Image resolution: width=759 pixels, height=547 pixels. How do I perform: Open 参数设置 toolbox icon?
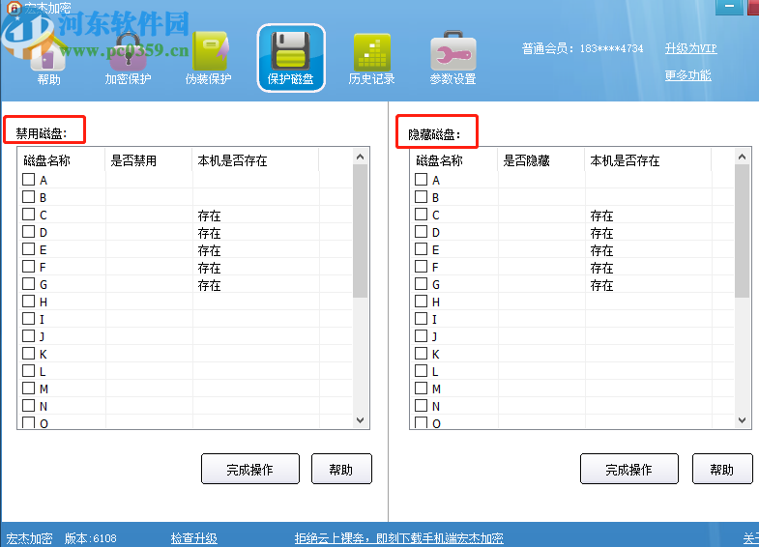(453, 57)
